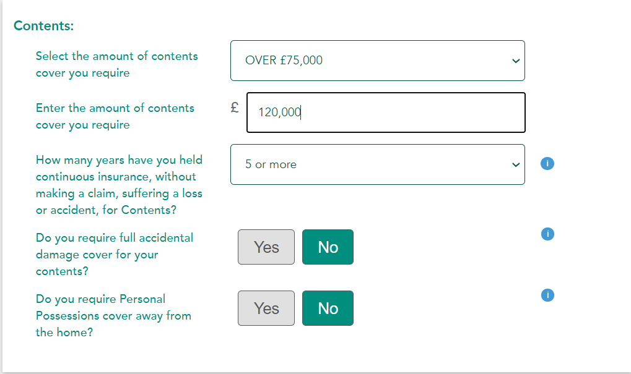The height and width of the screenshot is (374, 631).
Task: Choose Yes for Personal Possessions cover
Action: [x=266, y=308]
